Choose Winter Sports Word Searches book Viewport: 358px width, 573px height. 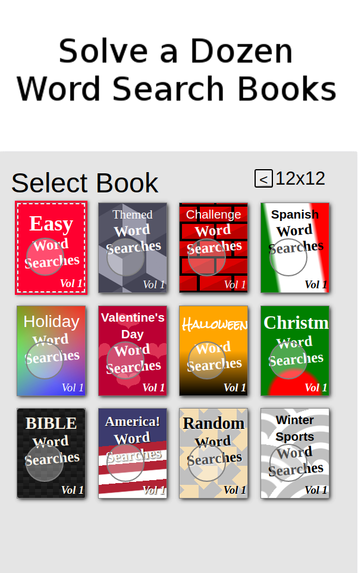(x=295, y=453)
